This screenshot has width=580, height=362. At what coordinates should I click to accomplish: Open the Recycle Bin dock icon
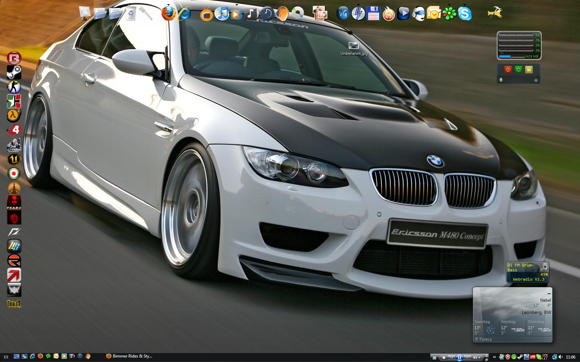pyautogui.click(x=131, y=13)
